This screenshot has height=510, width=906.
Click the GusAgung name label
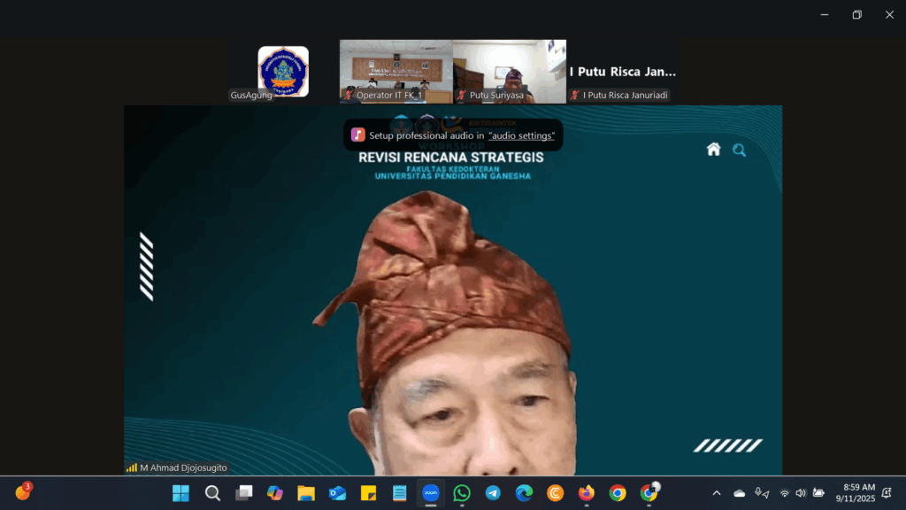click(x=250, y=95)
